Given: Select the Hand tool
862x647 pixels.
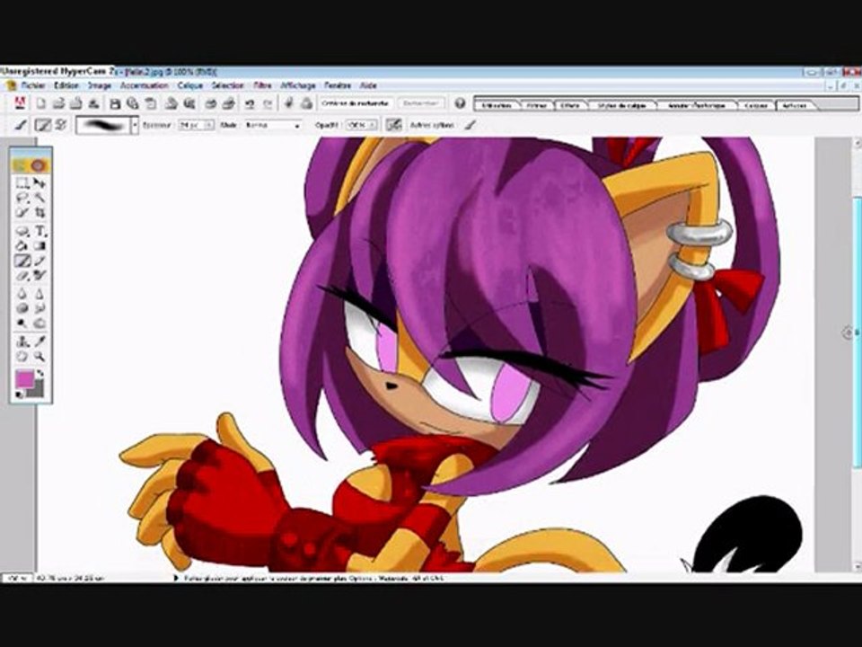Looking at the screenshot, I should click(22, 357).
